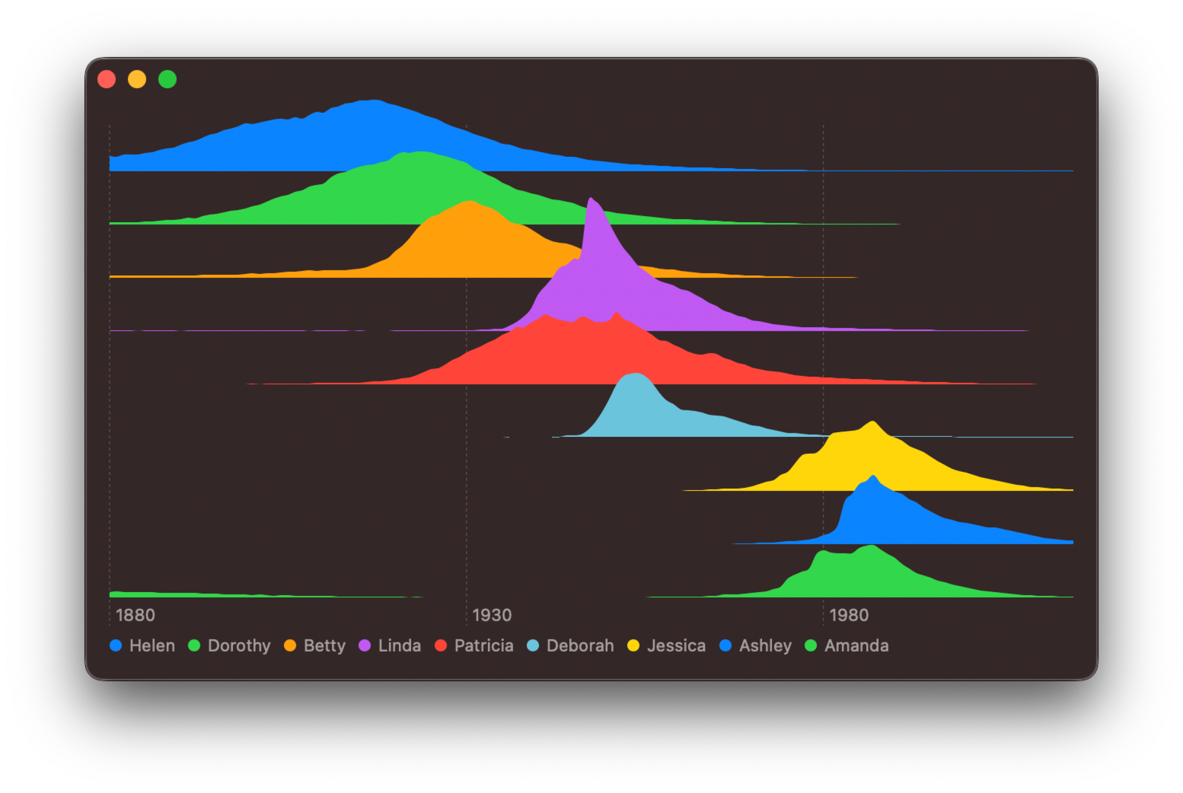Click the 1980 axis label
The image size is (1183, 793).
point(849,615)
